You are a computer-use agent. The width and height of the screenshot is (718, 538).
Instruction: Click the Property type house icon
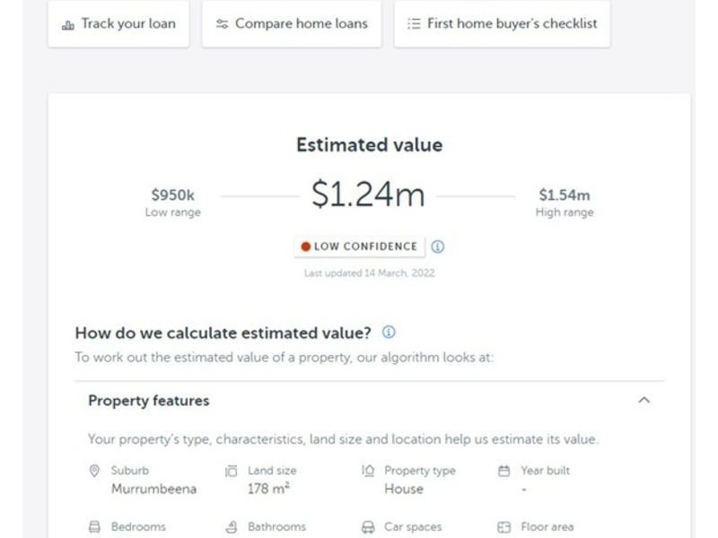[368, 471]
